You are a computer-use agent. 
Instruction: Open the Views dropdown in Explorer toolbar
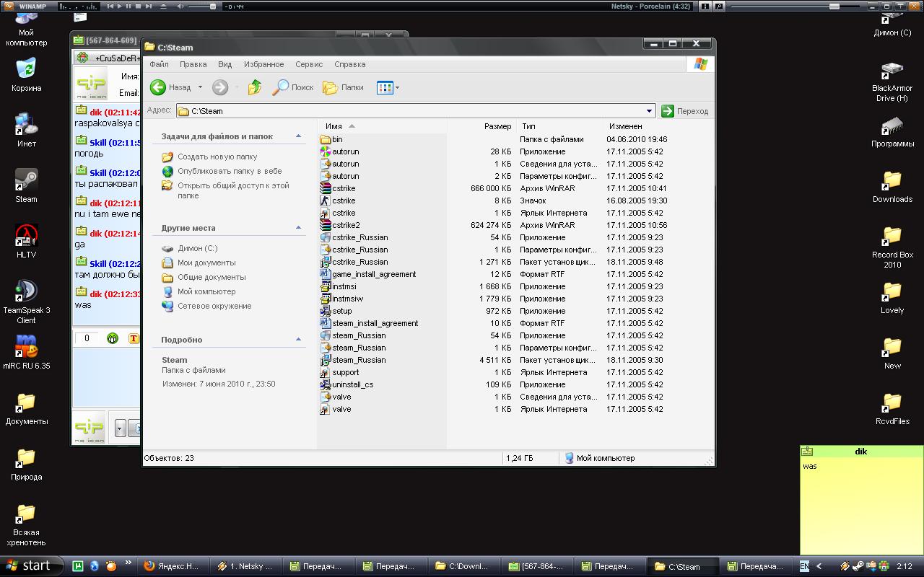(388, 87)
